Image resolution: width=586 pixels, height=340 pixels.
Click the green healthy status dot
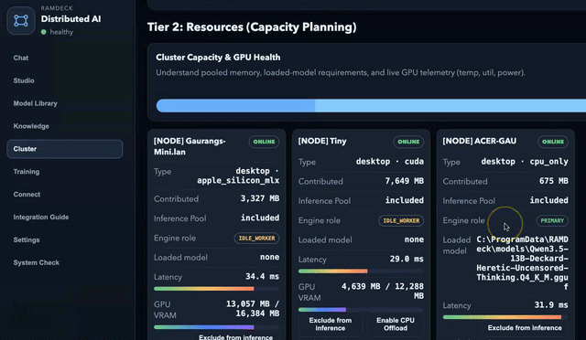coord(44,32)
